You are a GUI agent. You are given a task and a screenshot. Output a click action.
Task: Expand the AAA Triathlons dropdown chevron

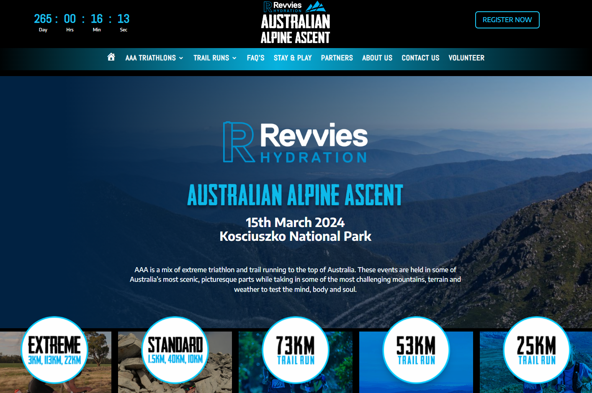click(x=181, y=58)
